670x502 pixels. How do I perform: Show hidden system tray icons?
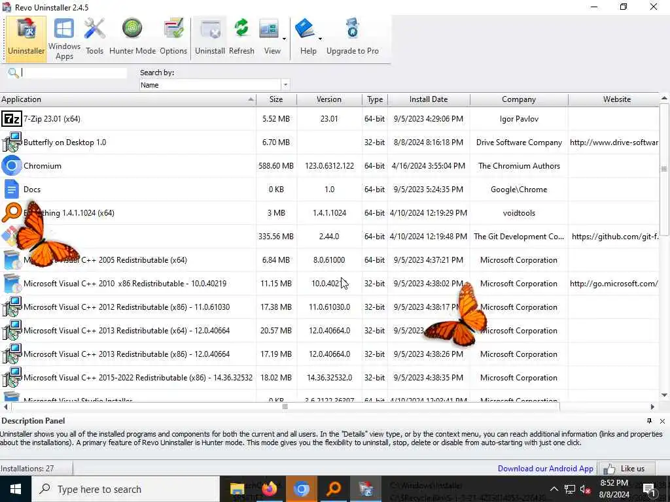554,489
